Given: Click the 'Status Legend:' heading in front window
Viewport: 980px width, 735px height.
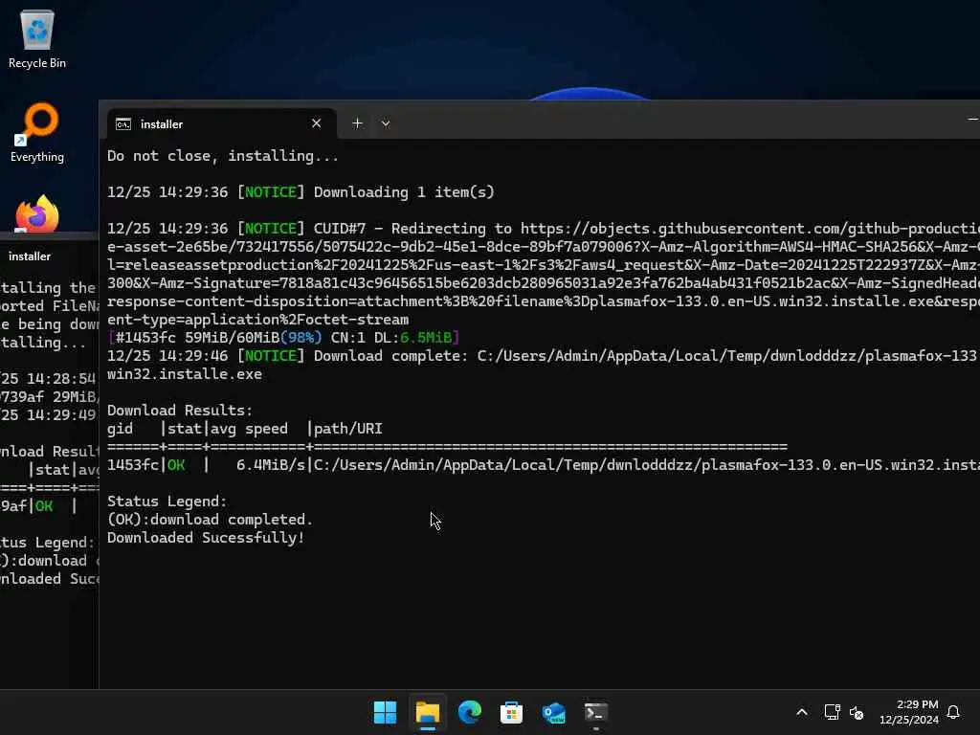Looking at the screenshot, I should [x=167, y=501].
